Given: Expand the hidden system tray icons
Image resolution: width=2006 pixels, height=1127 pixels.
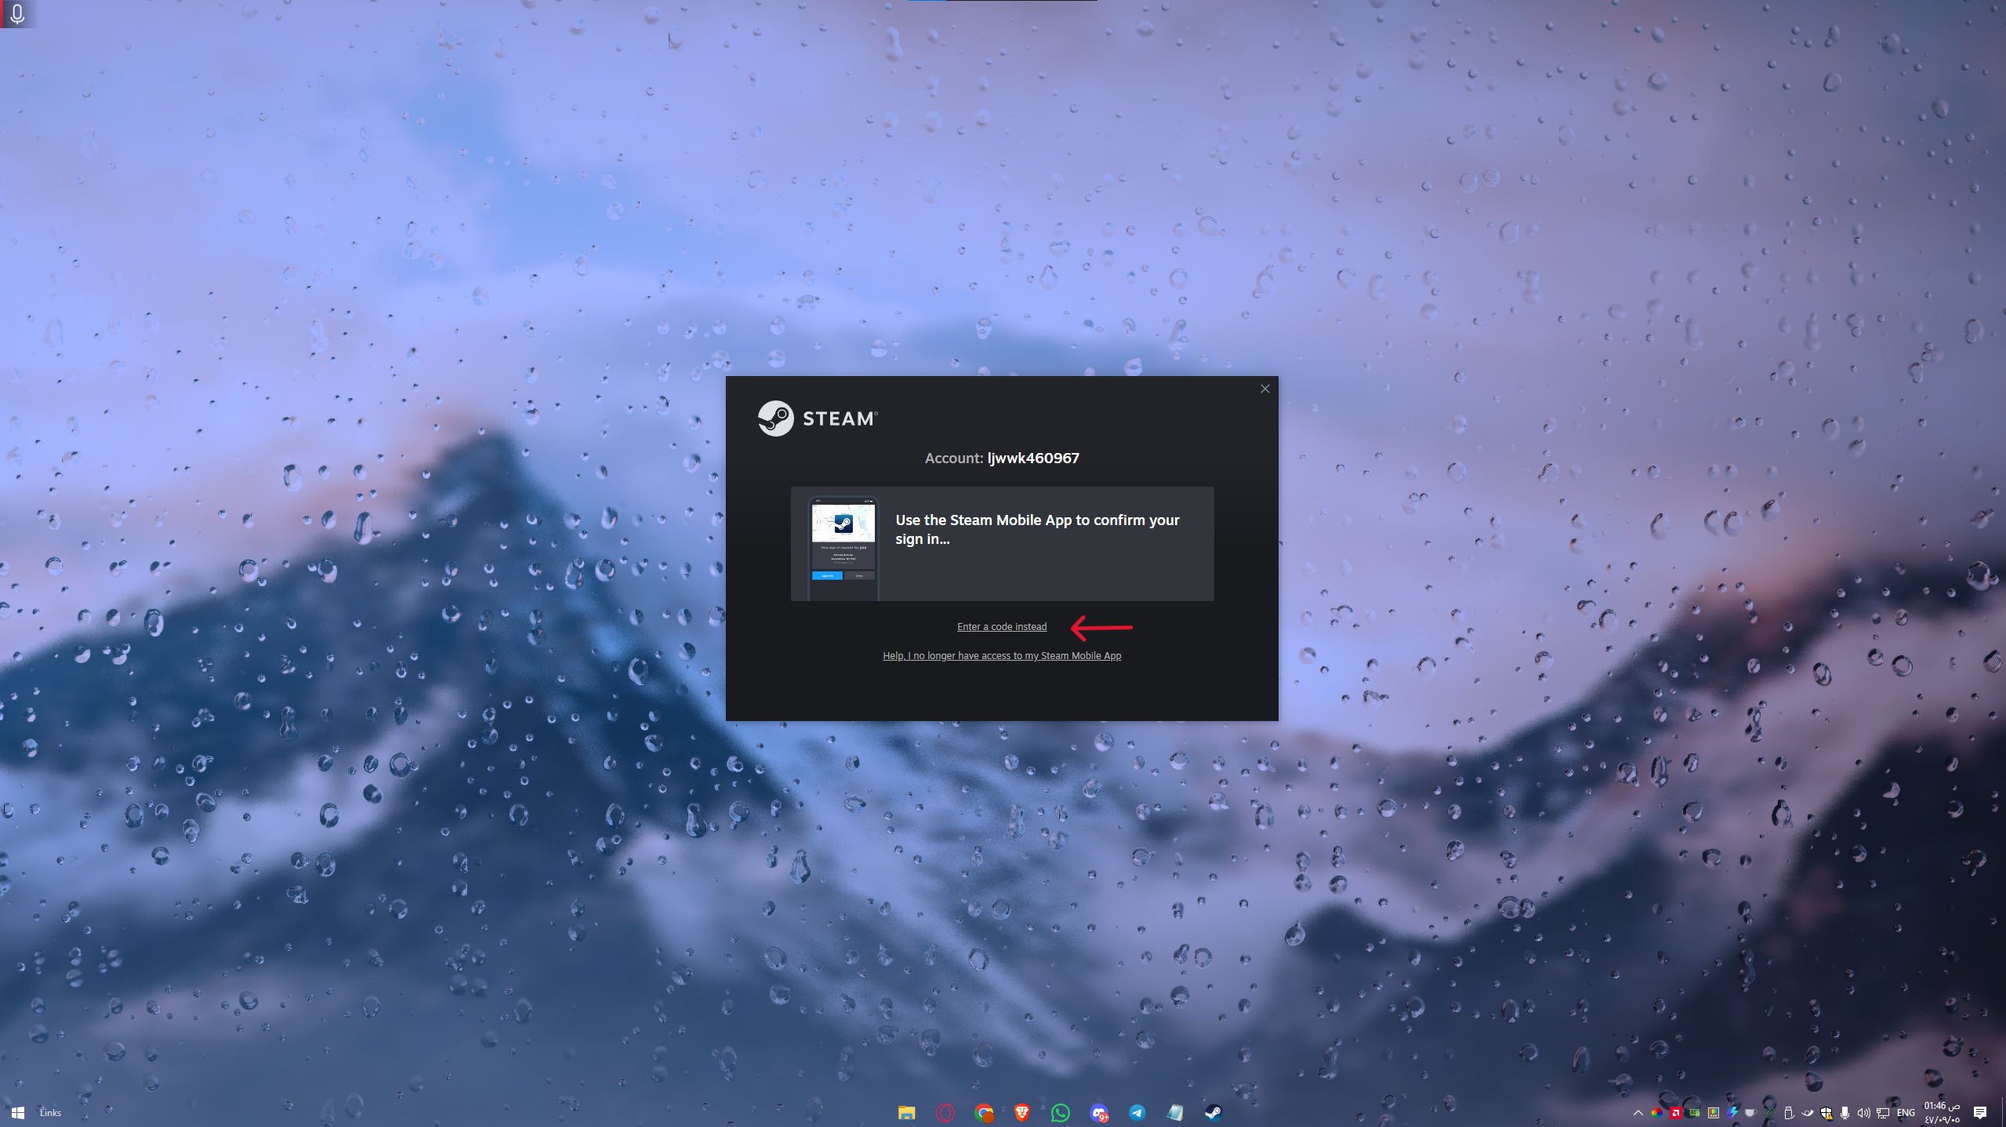Looking at the screenshot, I should [x=1638, y=1112].
